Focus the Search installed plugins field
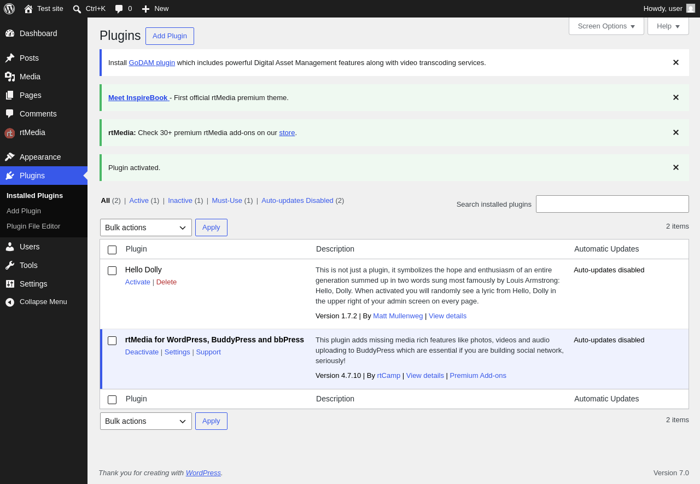Screen dimensions: 700x484 pos(612,204)
